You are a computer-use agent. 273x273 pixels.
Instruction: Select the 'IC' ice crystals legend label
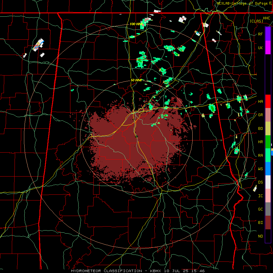[x=261, y=196]
